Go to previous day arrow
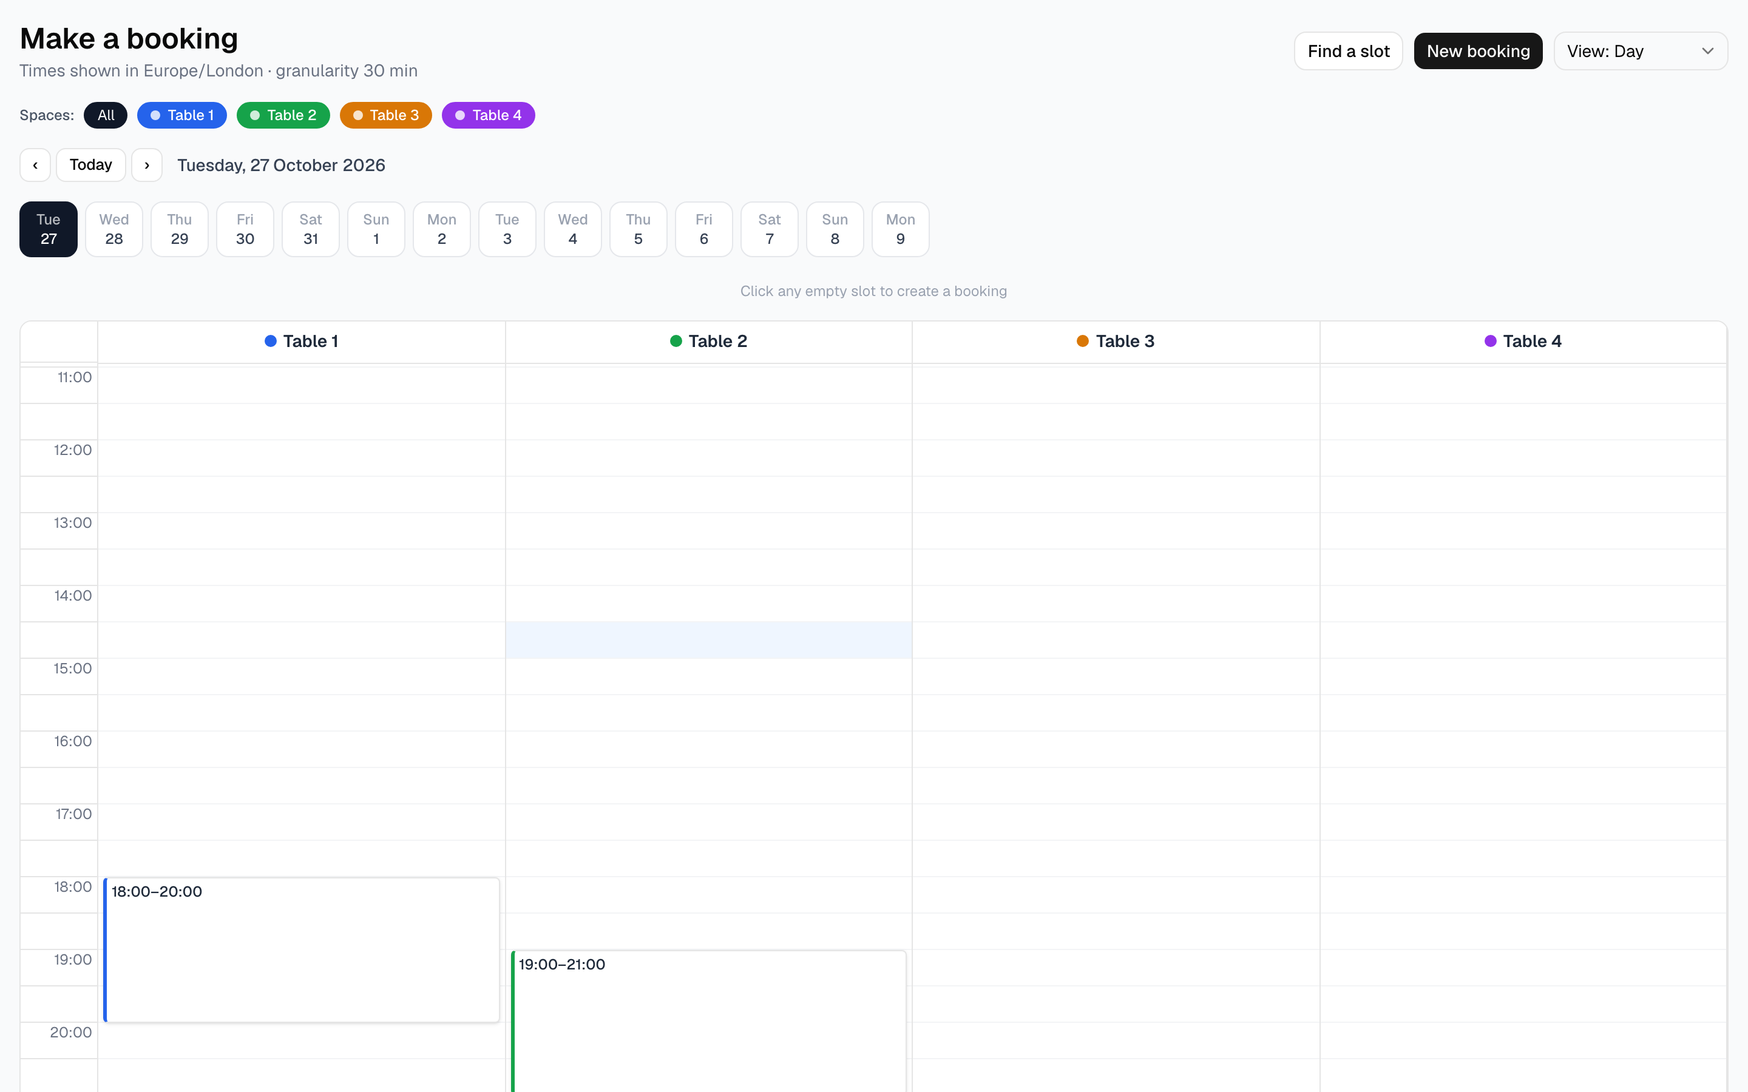Image resolution: width=1748 pixels, height=1092 pixels. click(x=35, y=166)
